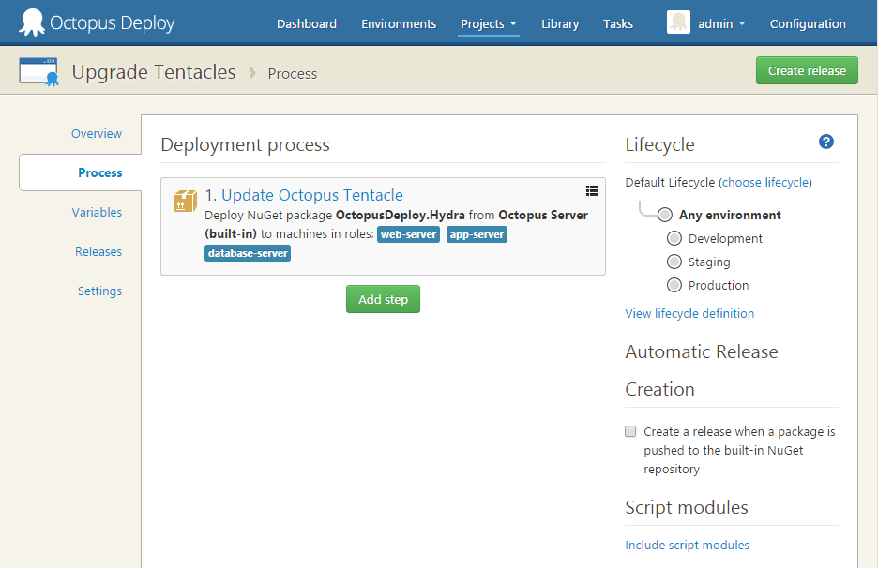
Task: Select the Production environment circle
Action: tap(674, 285)
